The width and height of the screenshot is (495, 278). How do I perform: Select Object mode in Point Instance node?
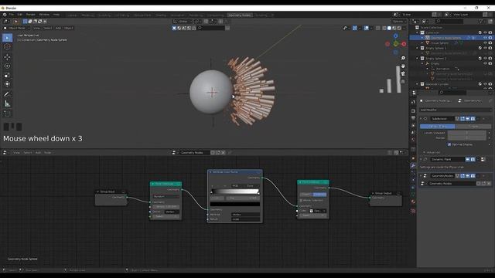point(306,195)
